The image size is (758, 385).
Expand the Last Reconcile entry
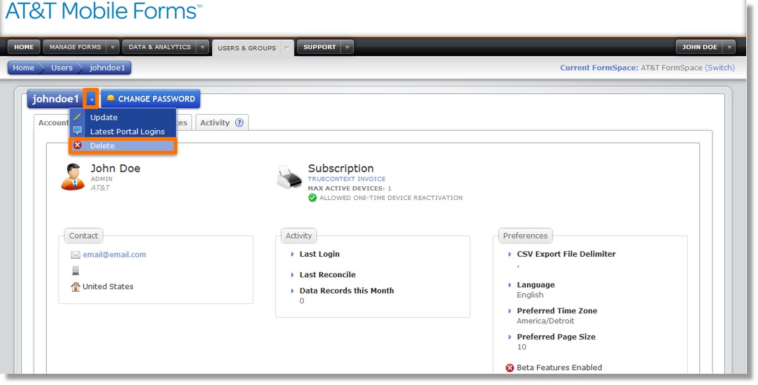292,275
